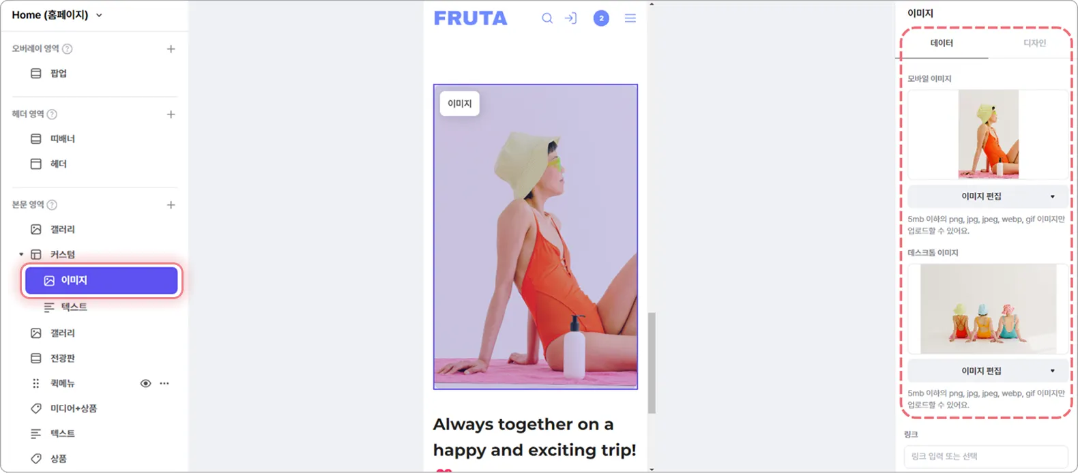Add a section to 본문 영역 with plus
Viewport: 1078px width, 473px height.
pyautogui.click(x=171, y=205)
